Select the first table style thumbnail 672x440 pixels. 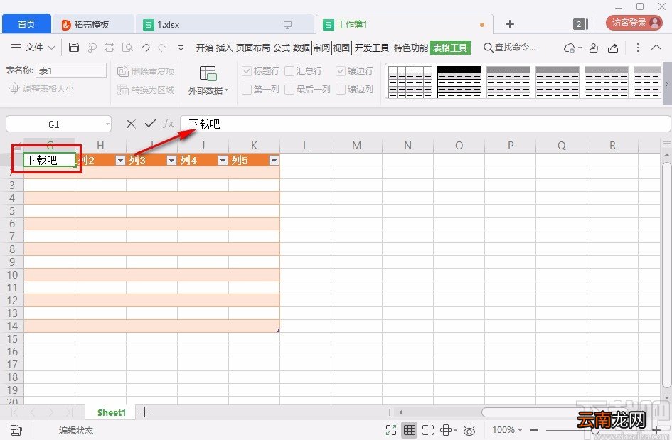pyautogui.click(x=410, y=82)
